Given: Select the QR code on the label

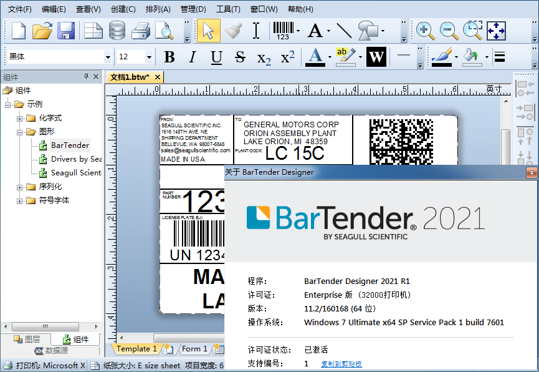Looking at the screenshot, I should click(401, 141).
